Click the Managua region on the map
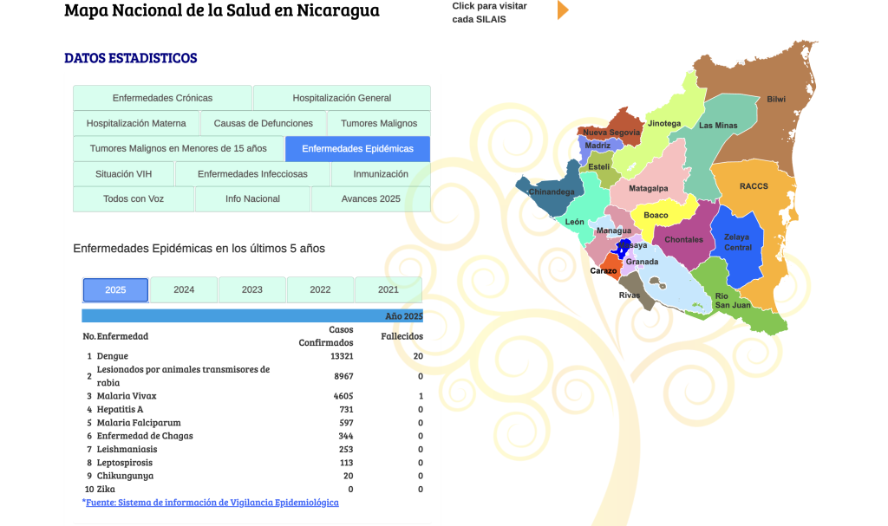 tap(613, 231)
